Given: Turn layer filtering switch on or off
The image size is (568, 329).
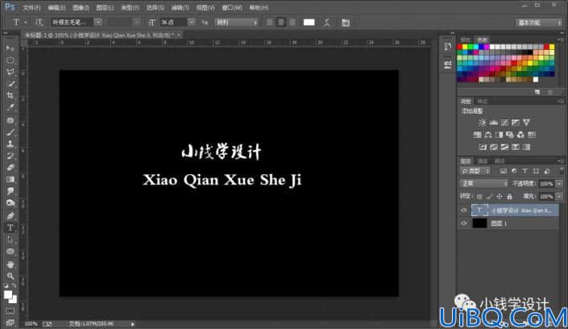Looking at the screenshot, I should pyautogui.click(x=562, y=170).
